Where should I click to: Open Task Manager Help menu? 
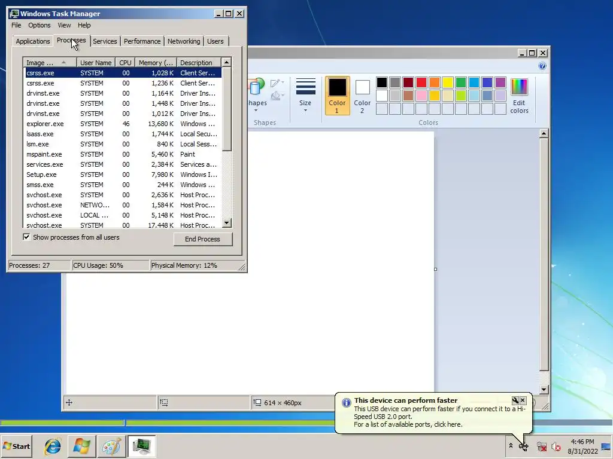(84, 25)
